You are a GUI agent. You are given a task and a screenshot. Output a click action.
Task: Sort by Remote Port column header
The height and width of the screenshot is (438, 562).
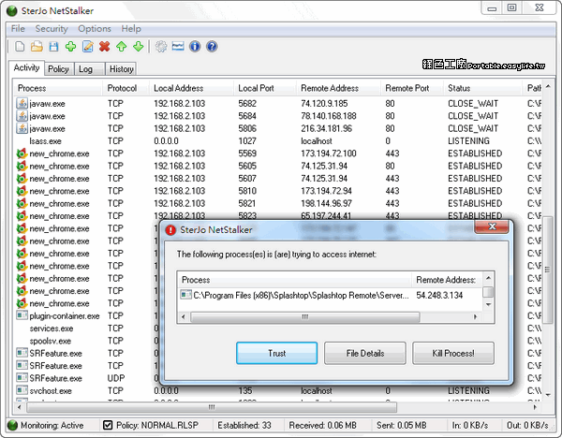pyautogui.click(x=412, y=88)
